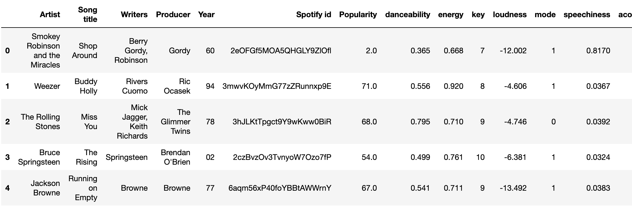
Task: Click the danceability column header
Action: click(x=408, y=15)
